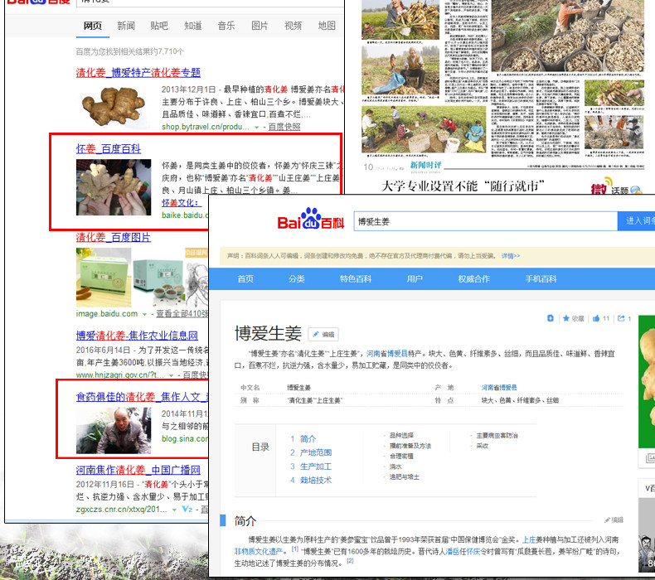Screen dimensions: 655x580
Task: Focus the Baike search box containing 博爱生姜
Action: tap(485, 221)
